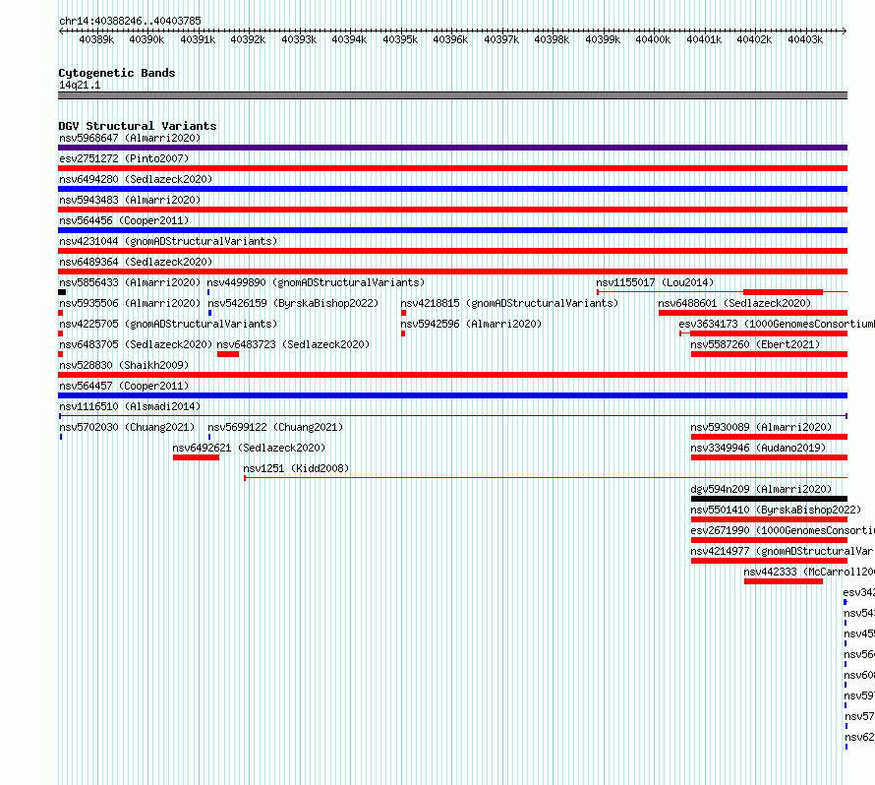Click the 40395k ruler position label

[400, 39]
